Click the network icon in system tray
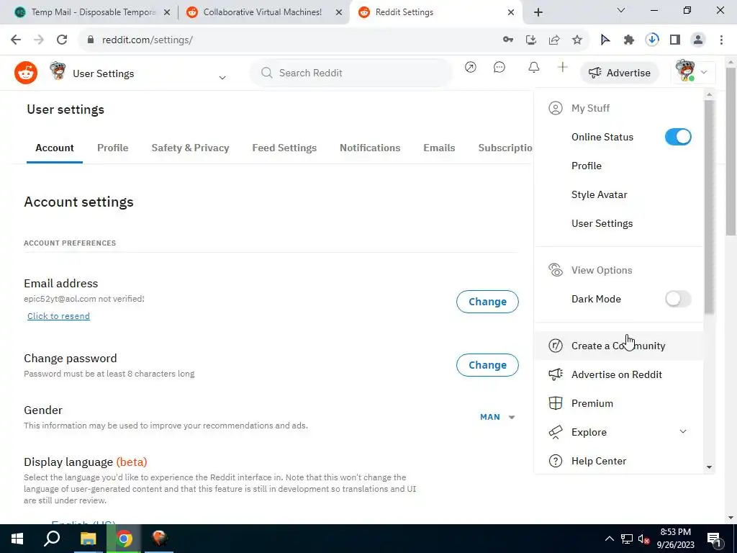 coord(627,539)
